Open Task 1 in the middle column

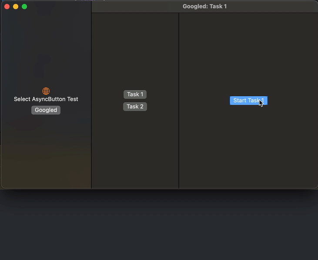pos(135,95)
